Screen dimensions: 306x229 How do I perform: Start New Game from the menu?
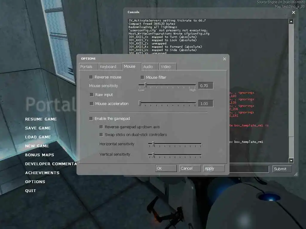37,146
